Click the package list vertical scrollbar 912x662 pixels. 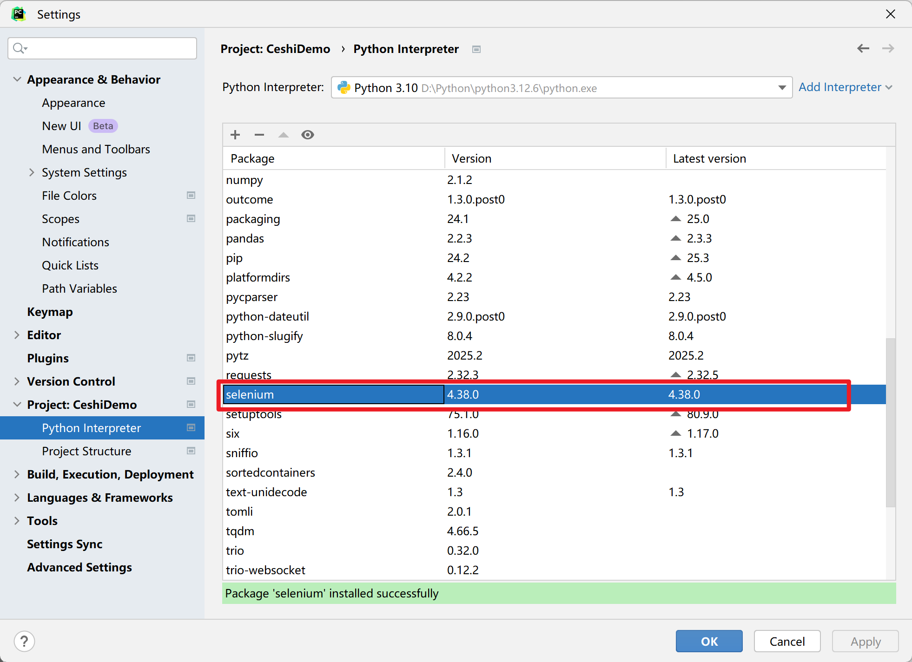[x=891, y=423]
